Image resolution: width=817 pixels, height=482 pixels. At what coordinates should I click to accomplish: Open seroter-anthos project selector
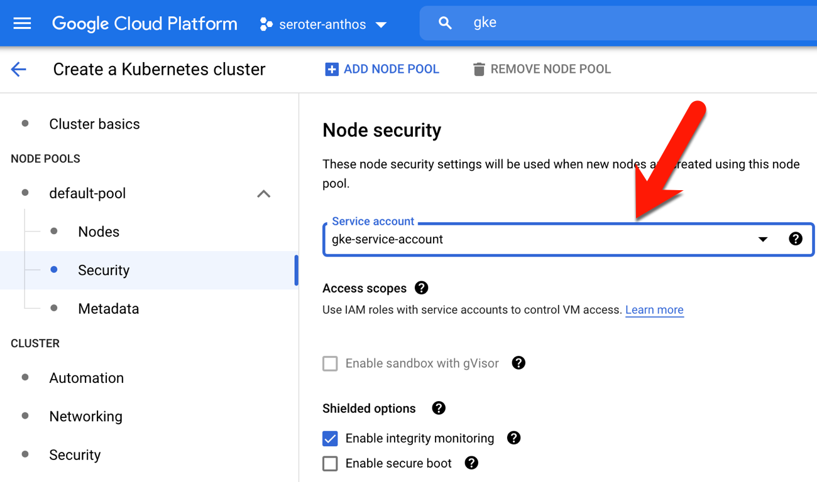[323, 24]
